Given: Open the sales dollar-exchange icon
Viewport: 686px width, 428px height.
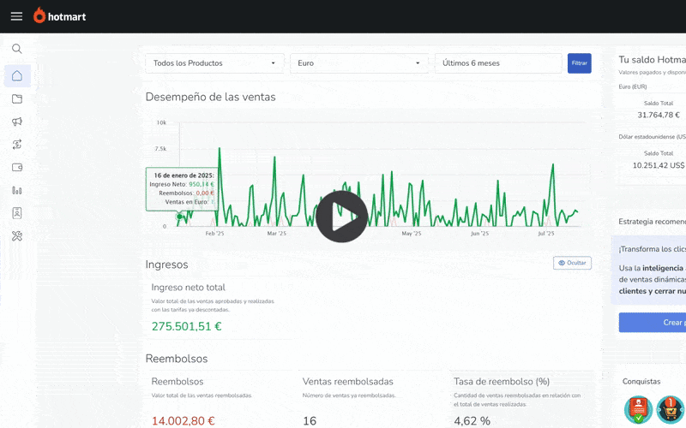Looking at the screenshot, I should pyautogui.click(x=17, y=145).
